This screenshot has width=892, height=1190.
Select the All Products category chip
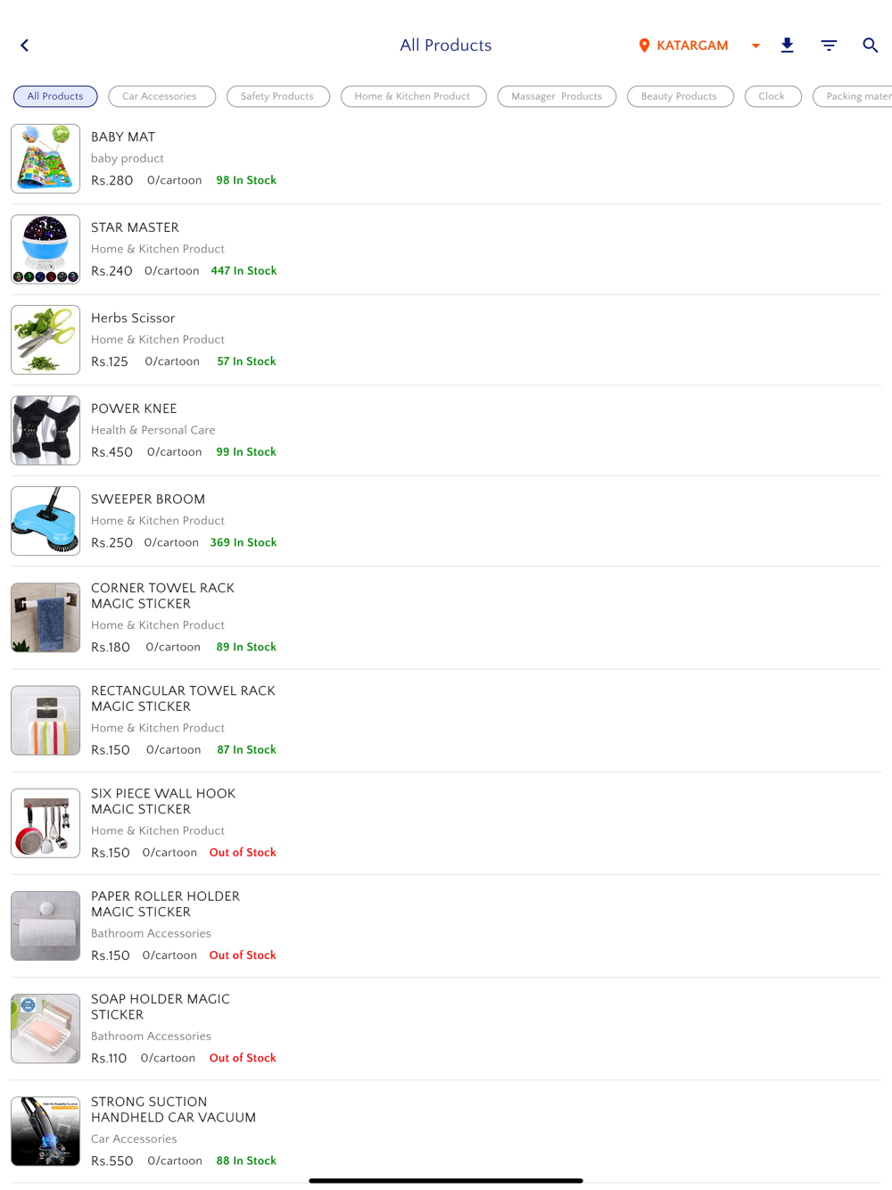pyautogui.click(x=55, y=96)
